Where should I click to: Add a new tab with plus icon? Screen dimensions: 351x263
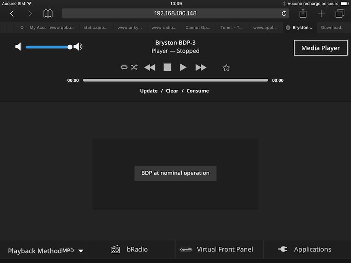(321, 13)
